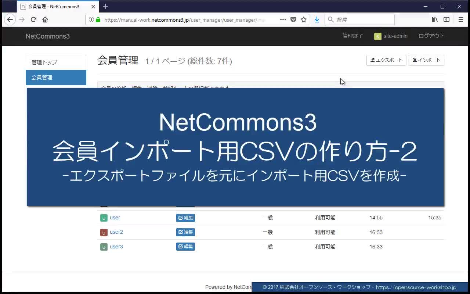The height and width of the screenshot is (294, 470).
Task: Open the user member link
Action: pos(115,218)
